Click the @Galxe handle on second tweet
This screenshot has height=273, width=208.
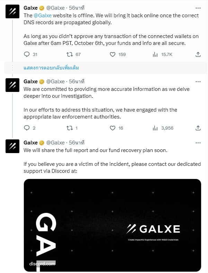pos(55,82)
